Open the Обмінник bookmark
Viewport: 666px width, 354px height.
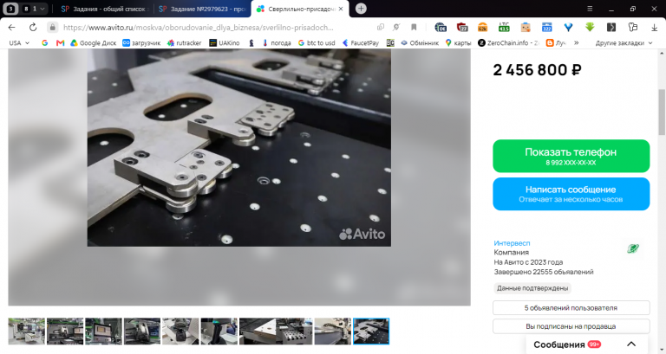(x=420, y=42)
